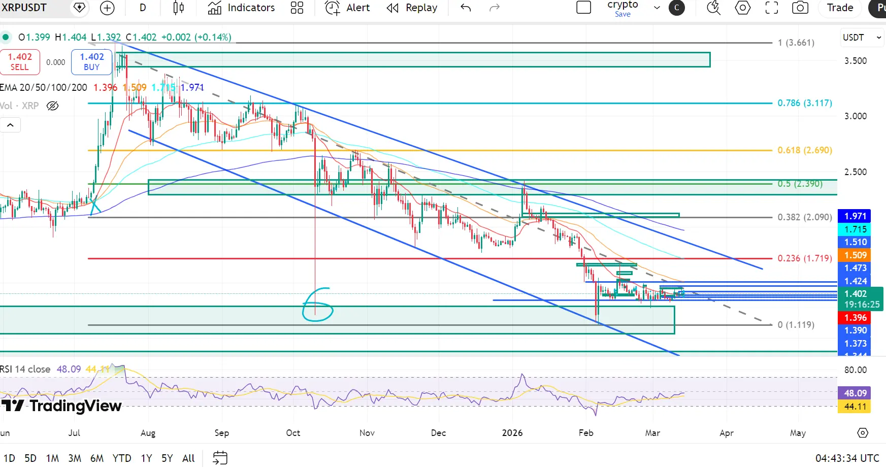Select the 1Y date range
The height and width of the screenshot is (470, 886).
click(x=146, y=458)
